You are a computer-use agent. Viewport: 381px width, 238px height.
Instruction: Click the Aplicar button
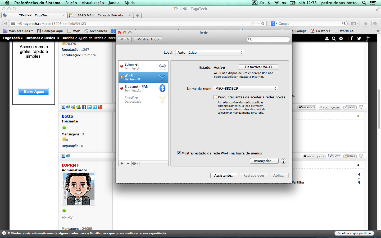279,175
